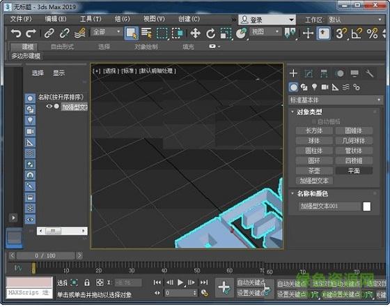The height and width of the screenshot is (307, 390).
Task: Toggle Select and Manipulate button
Action: pos(308,33)
